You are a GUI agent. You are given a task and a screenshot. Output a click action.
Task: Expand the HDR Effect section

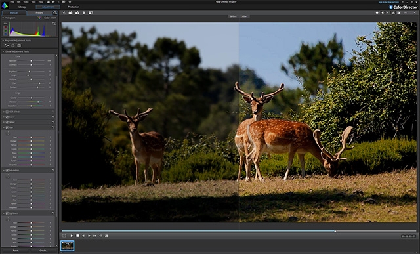coord(4,112)
